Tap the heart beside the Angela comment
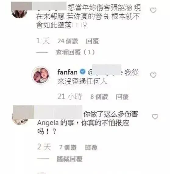Viewport: 170px width, 174px height. [155, 117]
